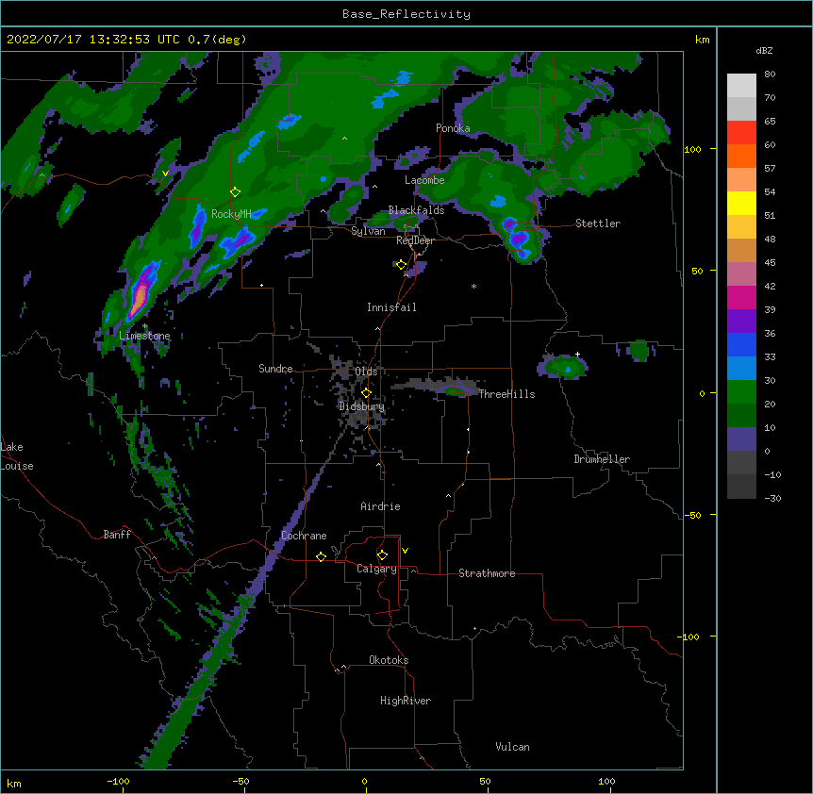This screenshot has width=813, height=794.
Task: Click the Innisfail city label
Action: [391, 307]
